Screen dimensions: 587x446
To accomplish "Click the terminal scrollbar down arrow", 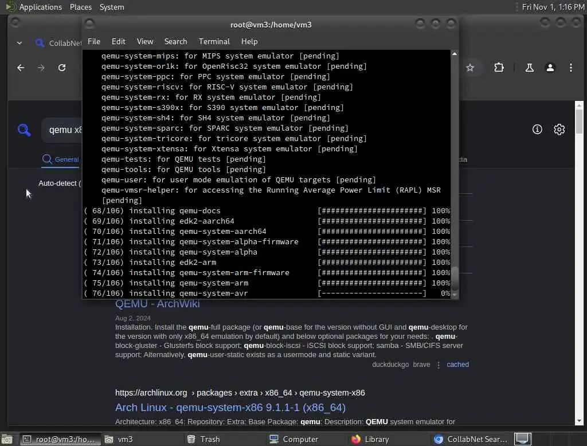I will [x=455, y=295].
